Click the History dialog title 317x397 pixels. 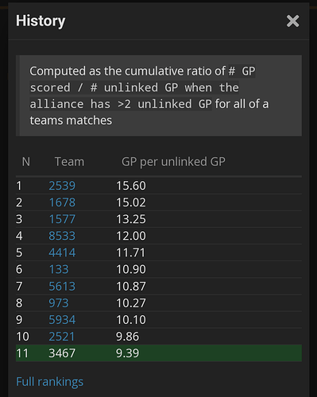[41, 21]
